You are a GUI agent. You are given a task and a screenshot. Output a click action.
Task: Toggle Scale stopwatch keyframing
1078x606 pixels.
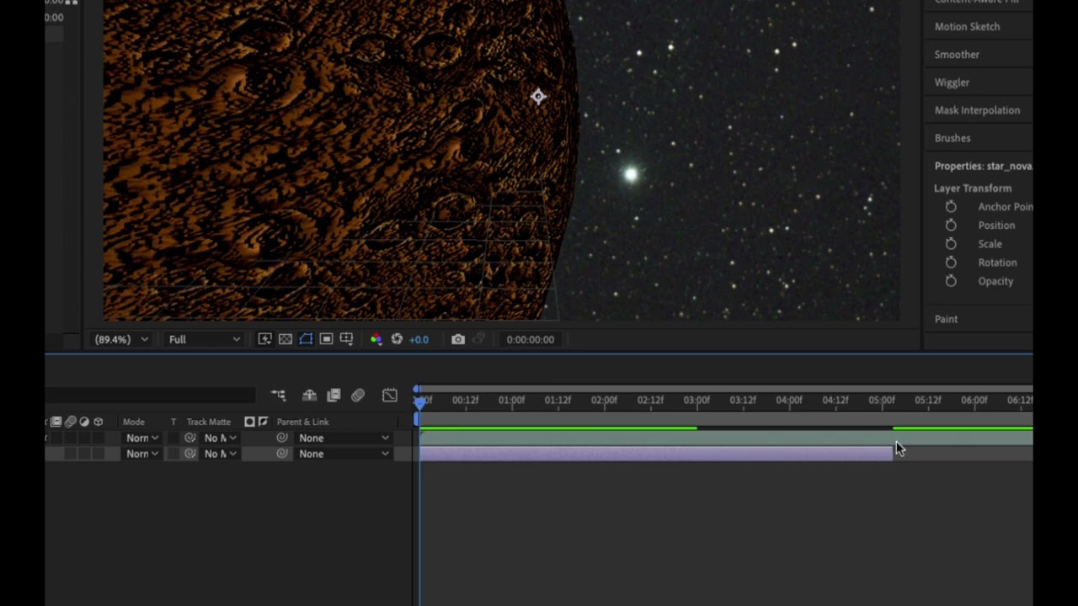point(951,243)
